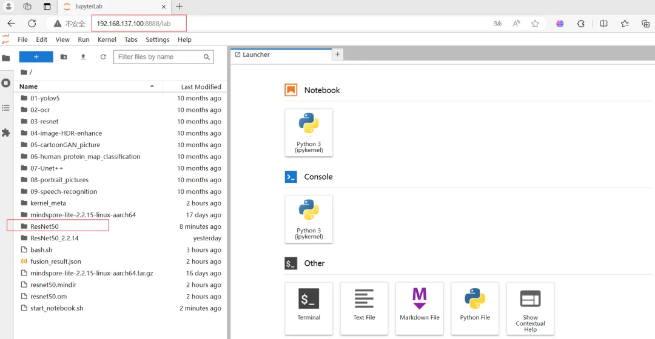
Task: Open the Extension Manager sidebar icon
Action: coord(6,133)
